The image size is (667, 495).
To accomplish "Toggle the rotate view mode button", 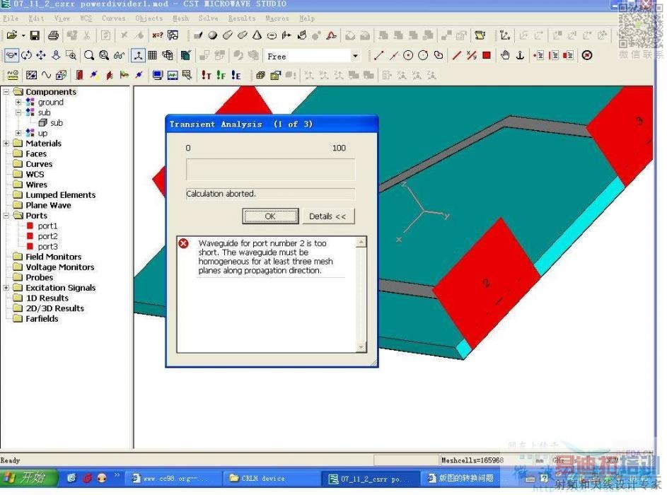I will [11, 55].
